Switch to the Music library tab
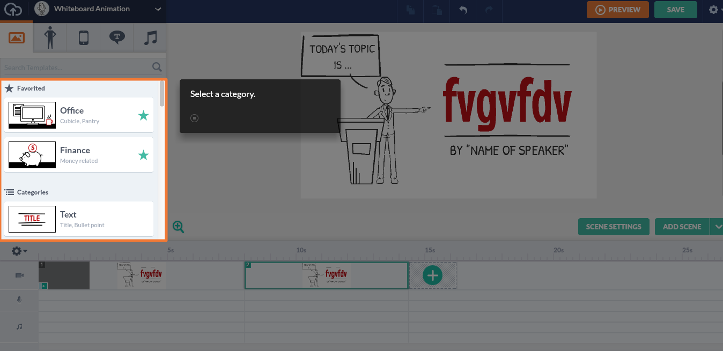The height and width of the screenshot is (351, 723). click(x=150, y=37)
